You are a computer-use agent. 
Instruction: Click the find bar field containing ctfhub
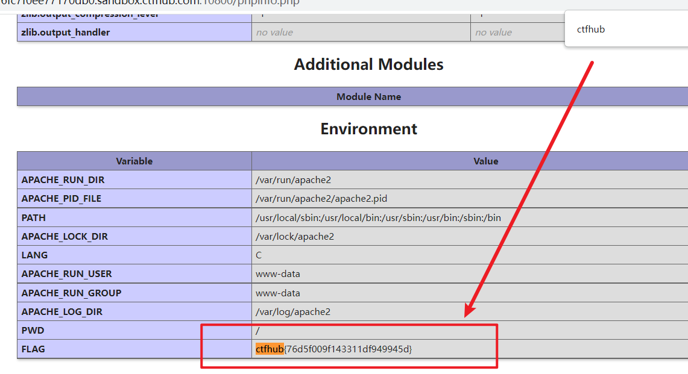point(628,30)
